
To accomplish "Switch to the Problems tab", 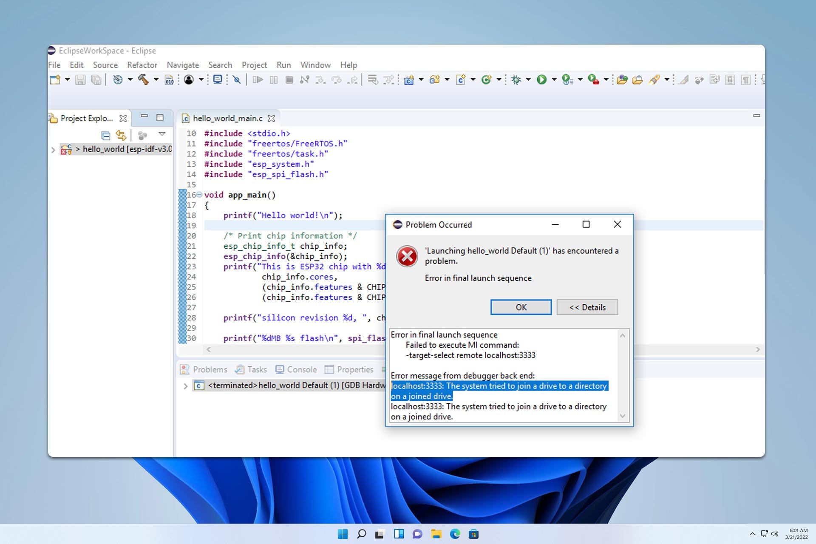I will [210, 368].
